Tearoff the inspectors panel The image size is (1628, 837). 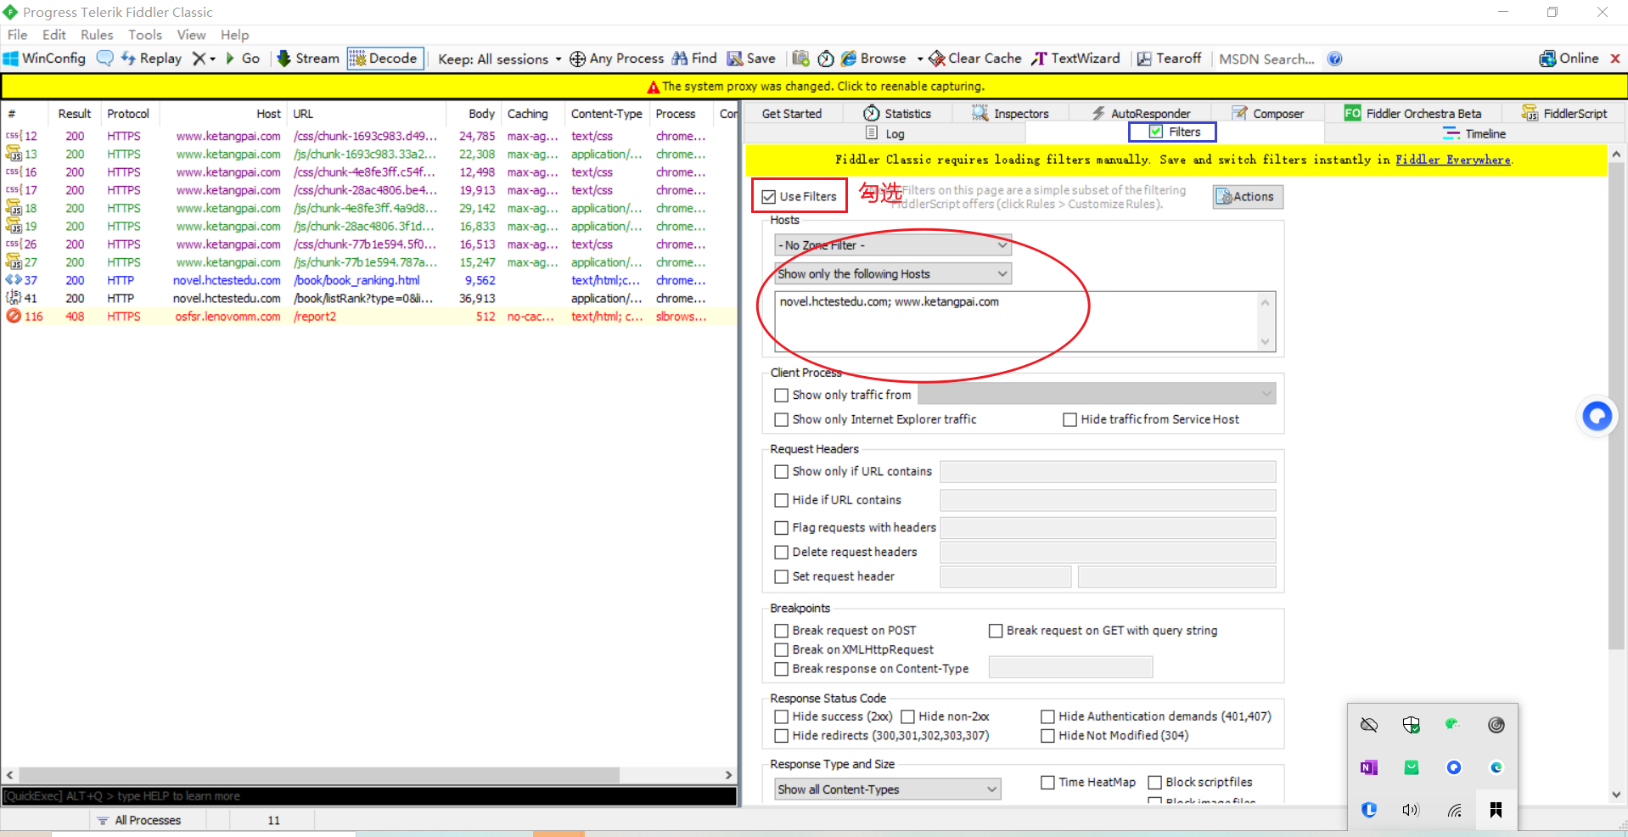[1169, 59]
